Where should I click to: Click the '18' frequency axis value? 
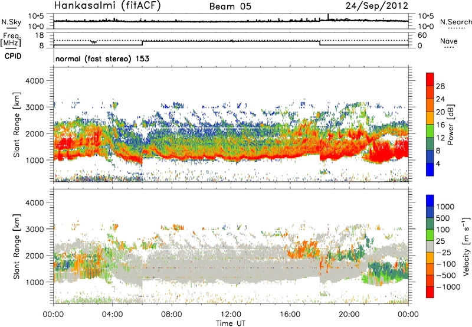pyautogui.click(x=39, y=35)
